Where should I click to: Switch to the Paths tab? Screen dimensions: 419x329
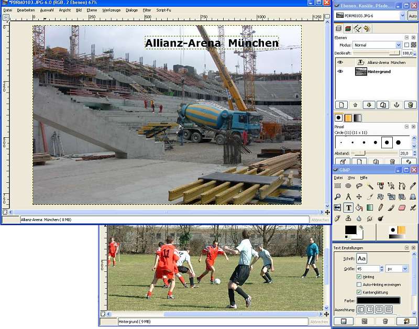pos(357,28)
